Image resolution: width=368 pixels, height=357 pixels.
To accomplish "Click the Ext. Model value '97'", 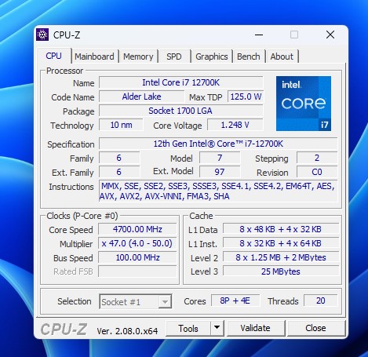I will click(x=220, y=172).
